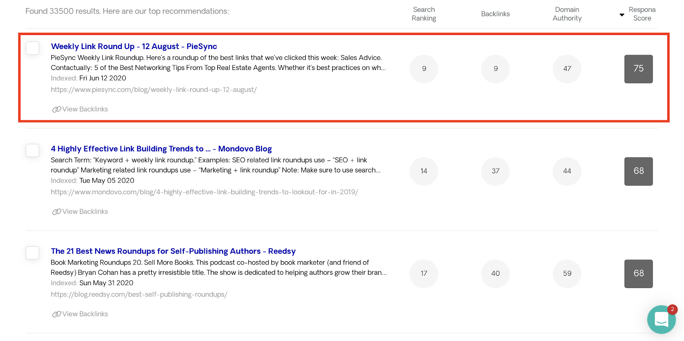Image resolution: width=684 pixels, height=341 pixels.
Task: Visit the blog.reedsy.com URL
Action: point(139,294)
